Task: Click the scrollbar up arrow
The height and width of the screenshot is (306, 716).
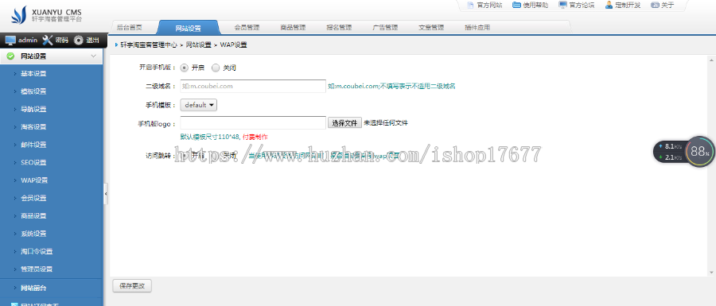Action: pos(711,60)
